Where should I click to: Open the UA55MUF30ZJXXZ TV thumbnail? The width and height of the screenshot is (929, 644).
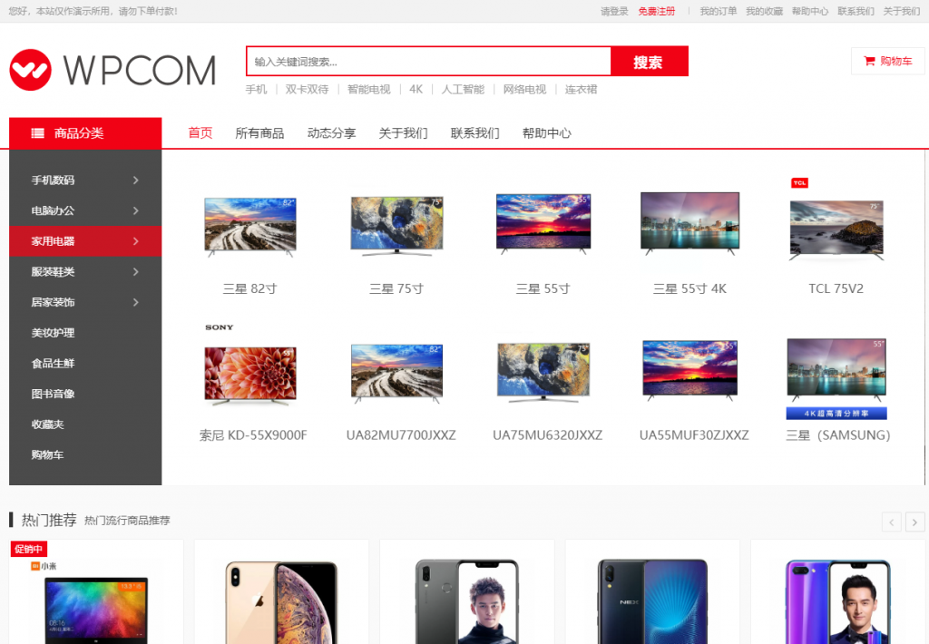tap(690, 370)
